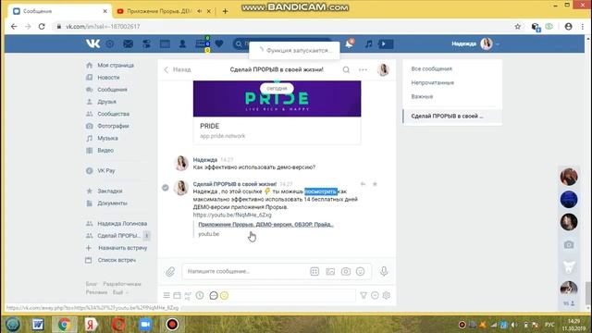Attach a file with the paperclip icon

[170, 271]
